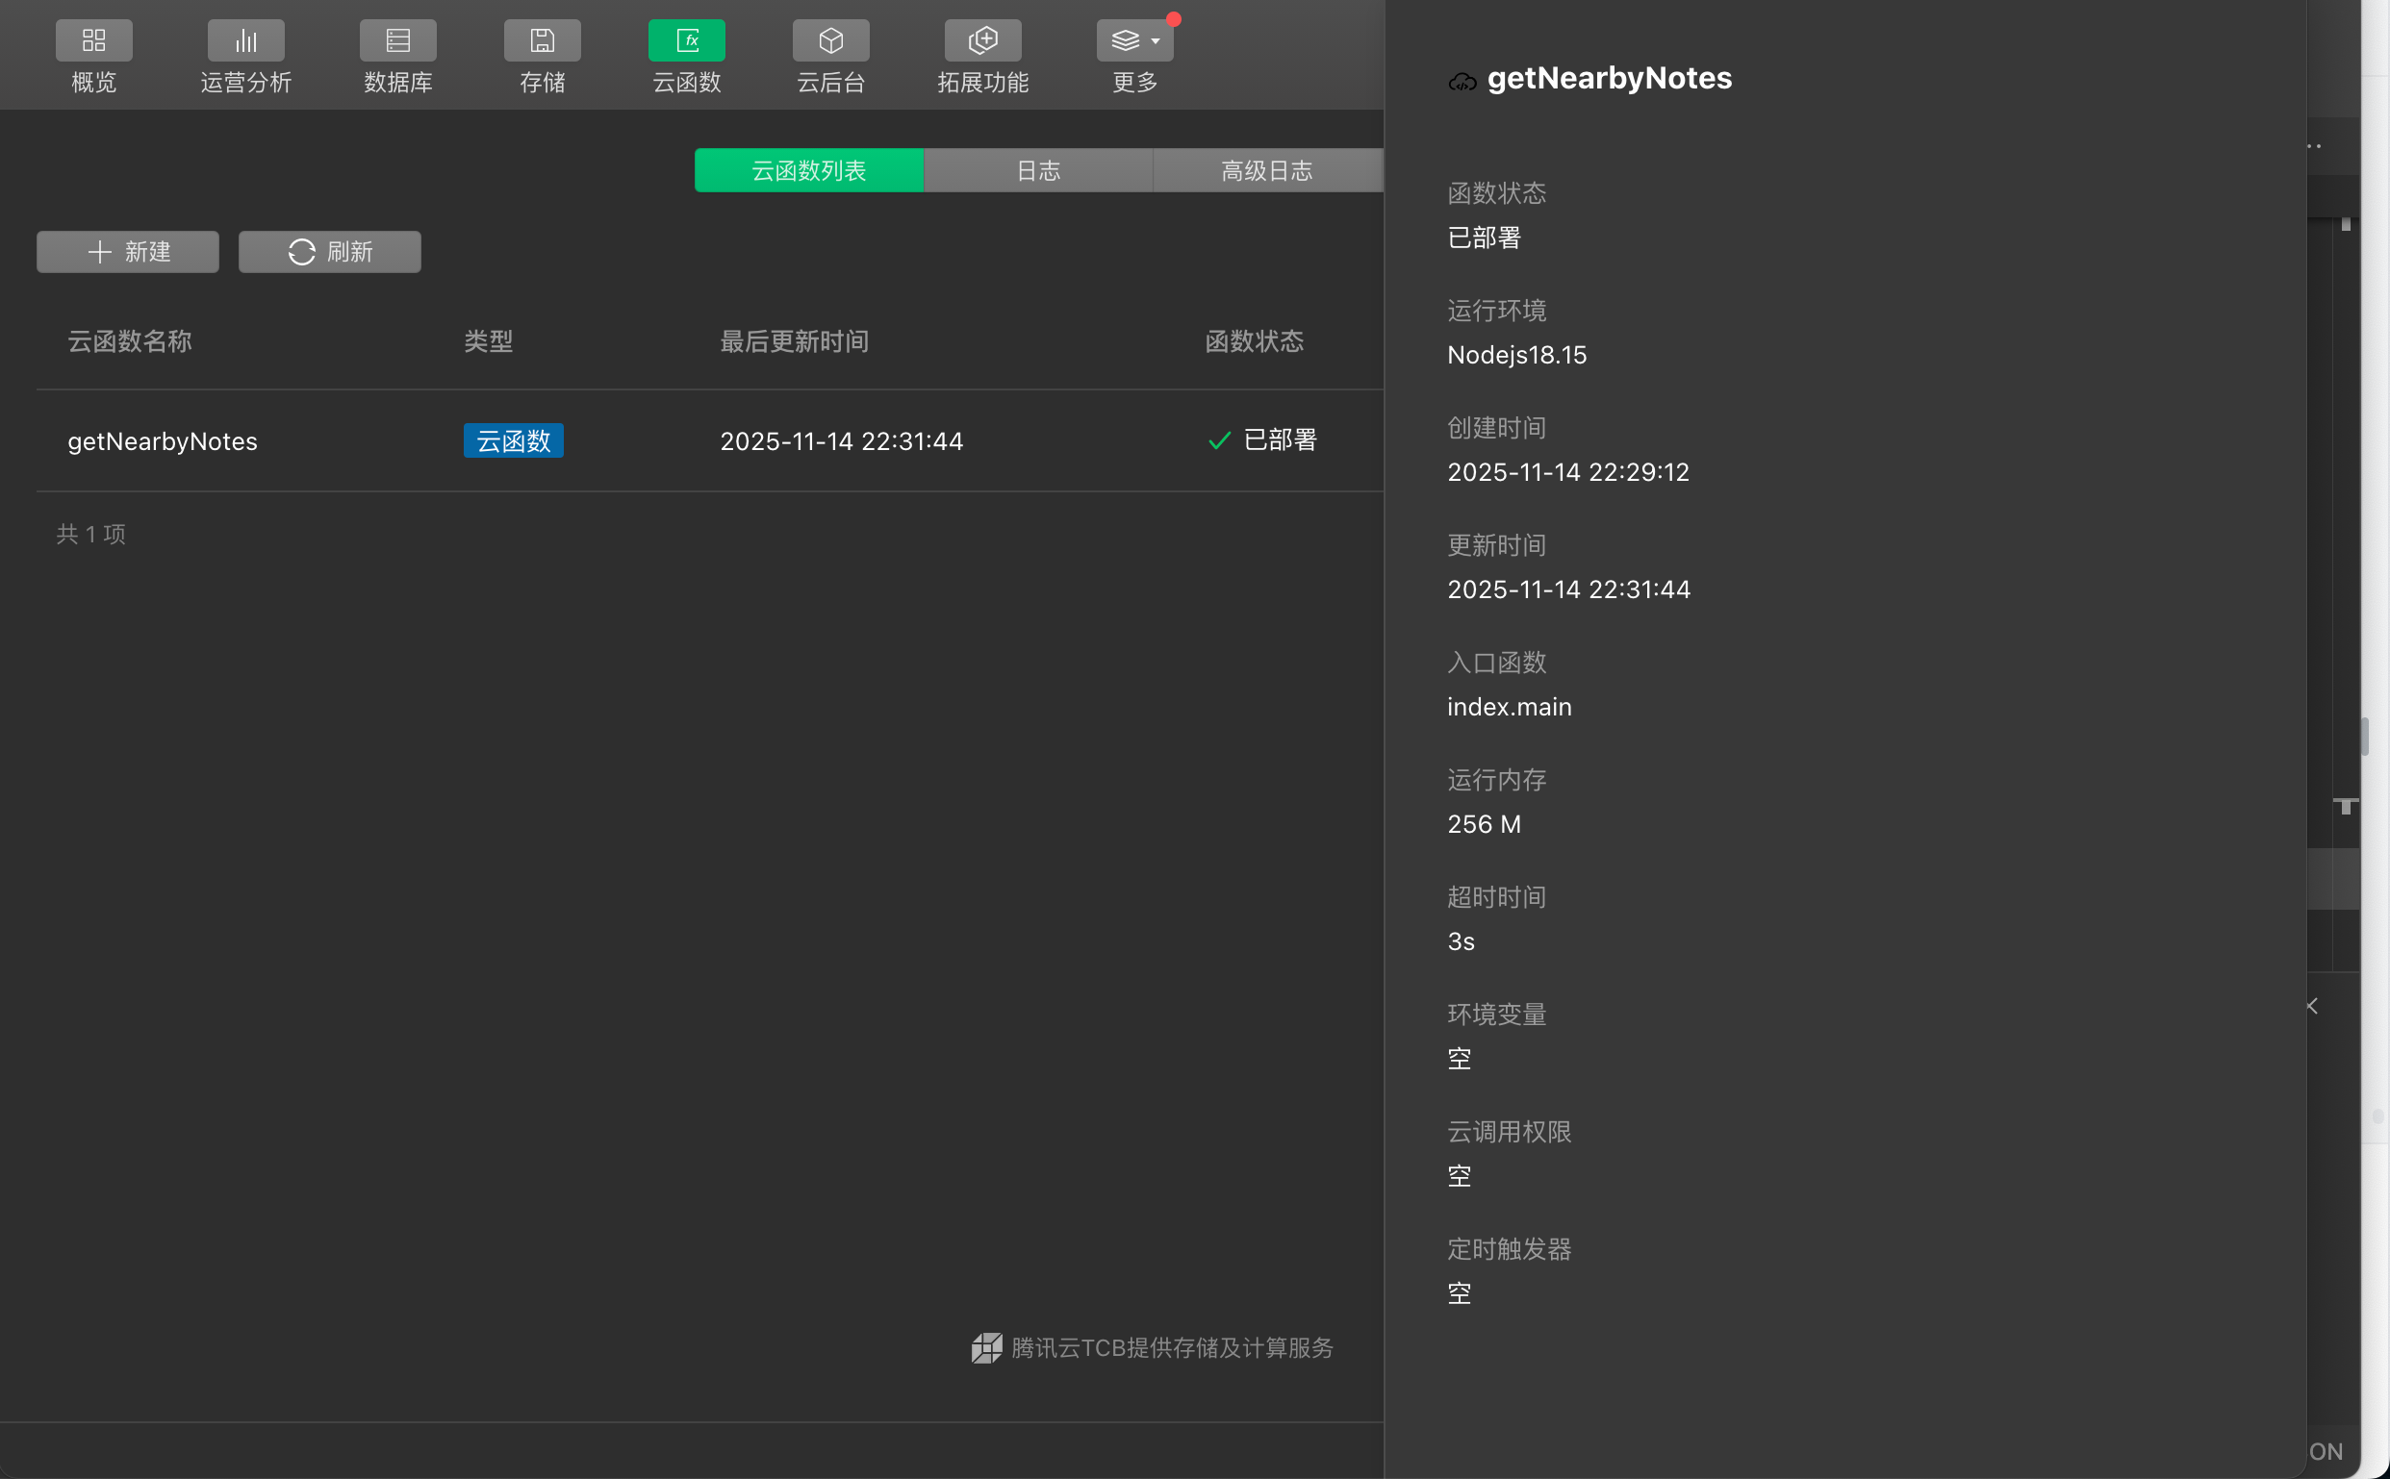Open the 概览 overview icon

pyautogui.click(x=94, y=41)
